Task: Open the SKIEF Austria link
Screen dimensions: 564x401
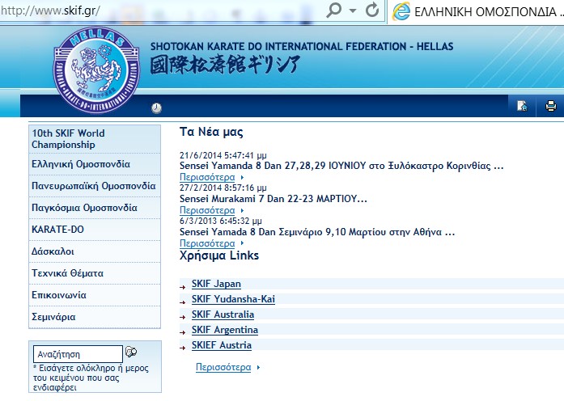Action: pos(221,345)
